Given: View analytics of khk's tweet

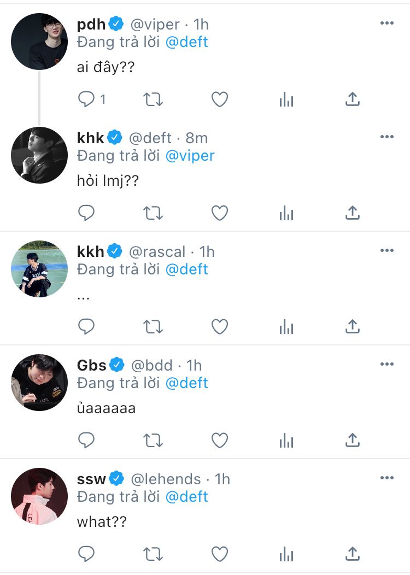Looking at the screenshot, I should click(286, 213).
